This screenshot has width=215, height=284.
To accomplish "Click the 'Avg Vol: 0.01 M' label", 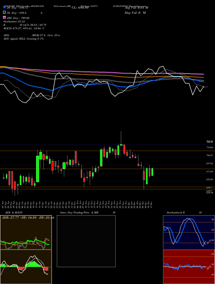I will point(136,8).
